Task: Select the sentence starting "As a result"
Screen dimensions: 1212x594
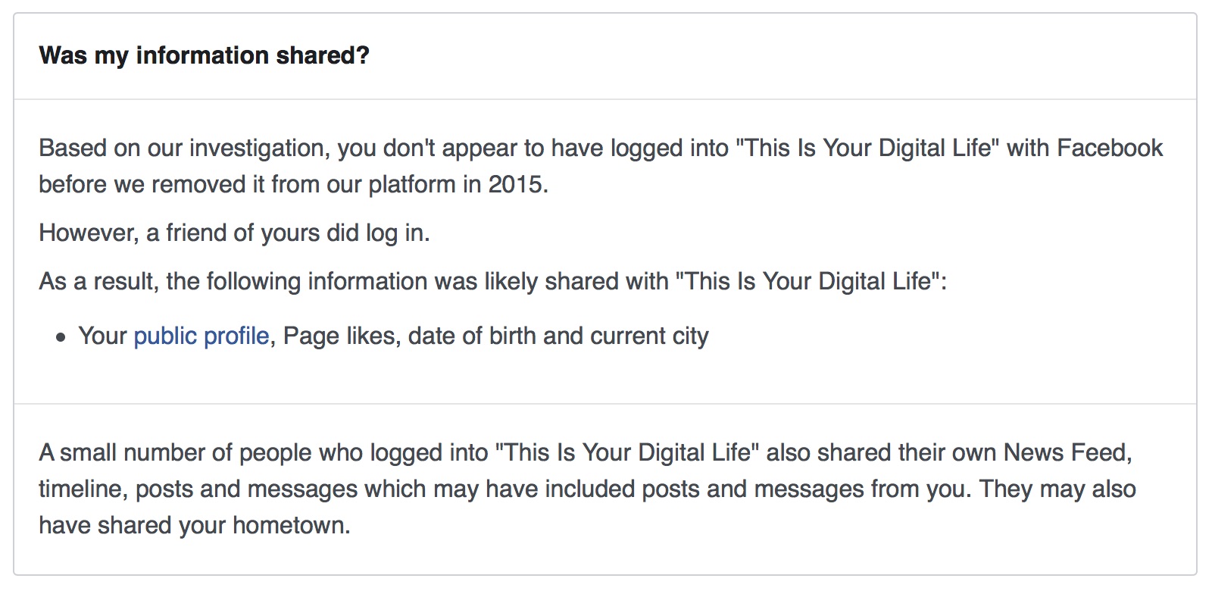Action: coord(492,281)
